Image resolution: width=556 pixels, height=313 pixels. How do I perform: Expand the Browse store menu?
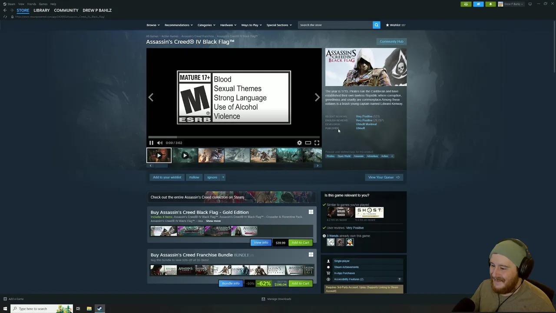click(153, 25)
